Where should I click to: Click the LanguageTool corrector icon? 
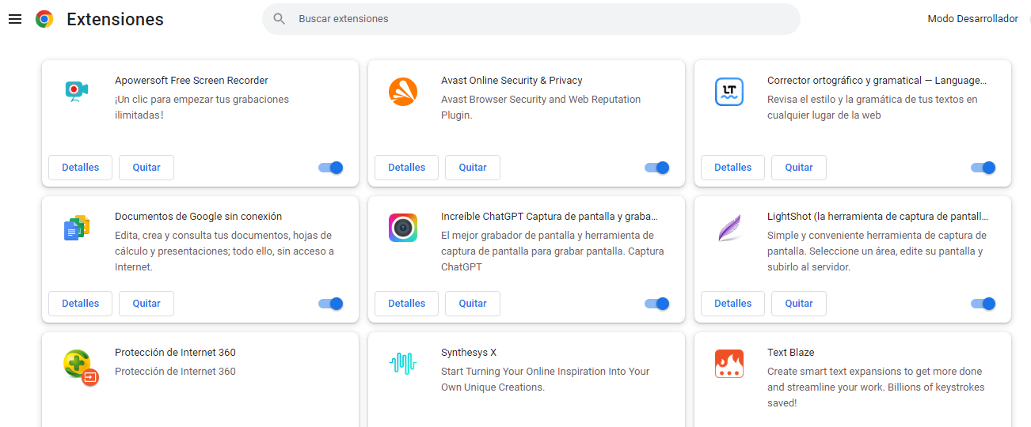click(729, 91)
